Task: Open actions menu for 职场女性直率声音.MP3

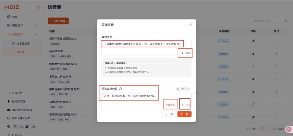Action: coord(276,66)
